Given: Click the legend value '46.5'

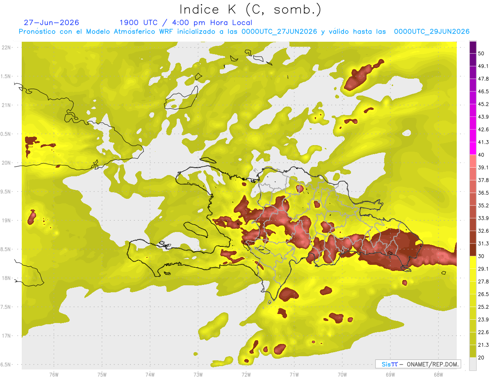Looking at the screenshot, I should click(483, 91).
